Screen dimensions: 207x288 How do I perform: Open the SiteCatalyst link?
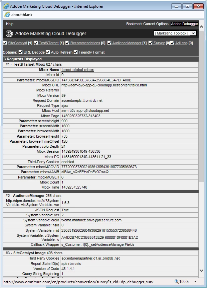18,43
